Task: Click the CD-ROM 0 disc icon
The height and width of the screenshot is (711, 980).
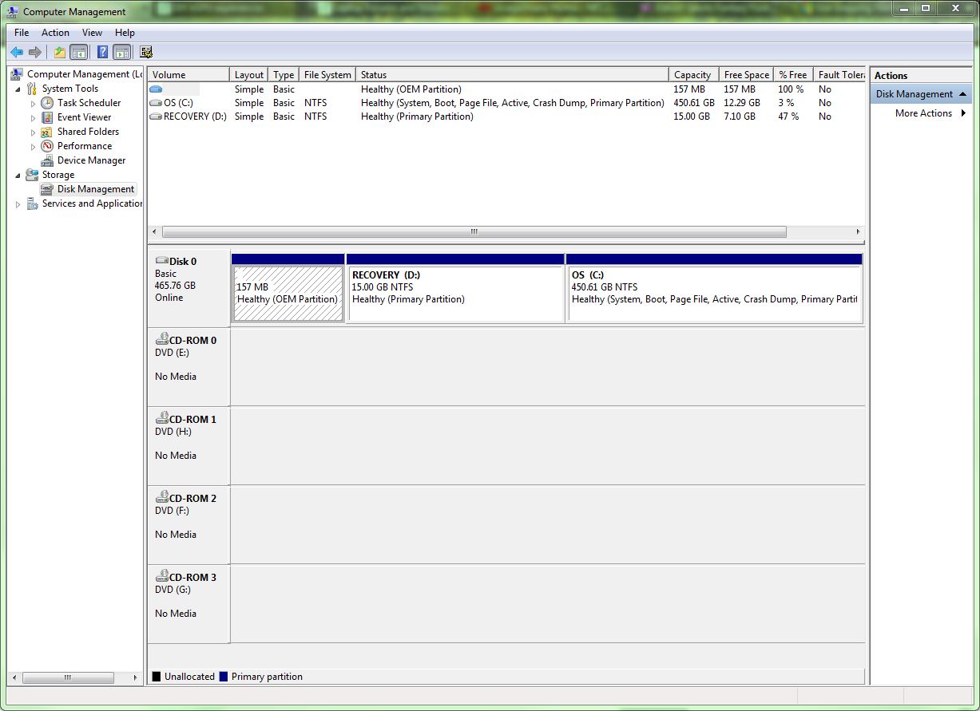Action: click(x=162, y=339)
